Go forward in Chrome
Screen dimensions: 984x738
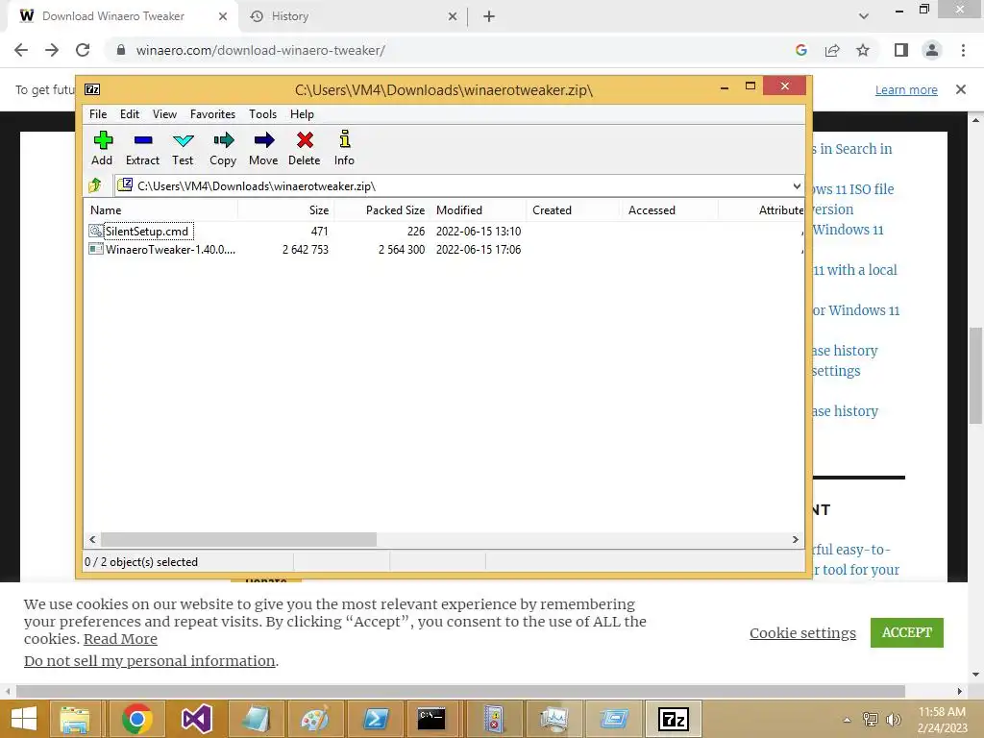click(x=52, y=50)
